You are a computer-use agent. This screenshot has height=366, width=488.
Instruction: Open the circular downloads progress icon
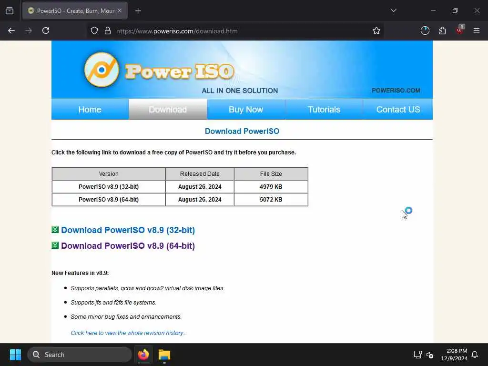(425, 30)
